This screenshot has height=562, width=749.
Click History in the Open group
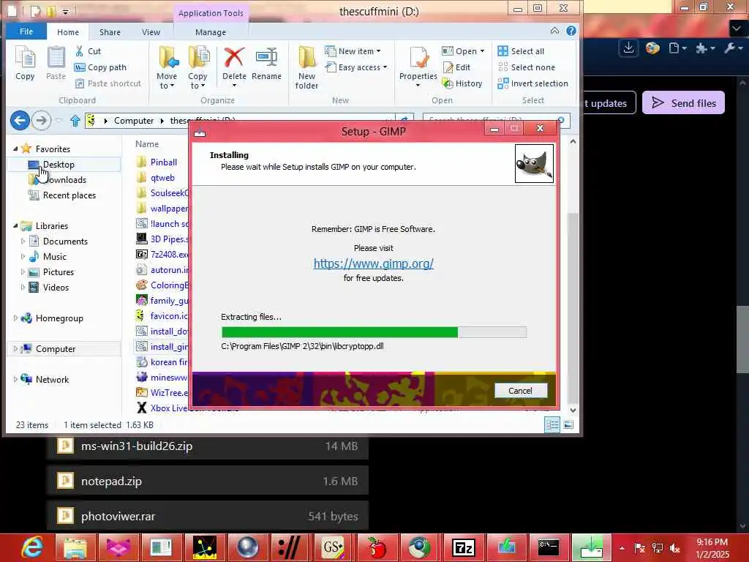click(x=462, y=83)
